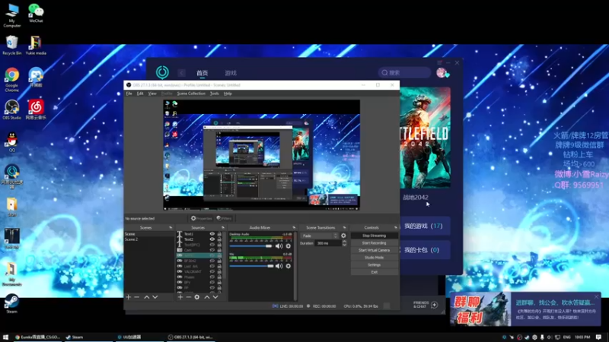Open the My Computer desktop icon
Screen dimensions: 609x342
[11, 15]
